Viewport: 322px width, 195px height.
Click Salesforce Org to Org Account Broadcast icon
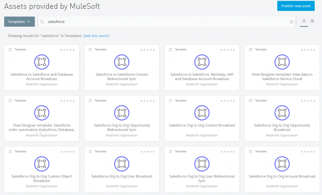point(282,164)
